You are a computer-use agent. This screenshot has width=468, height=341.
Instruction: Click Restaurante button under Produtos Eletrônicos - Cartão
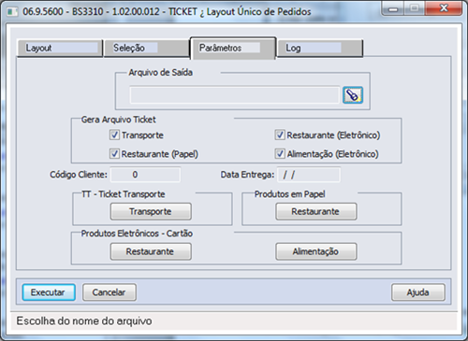pos(151,251)
